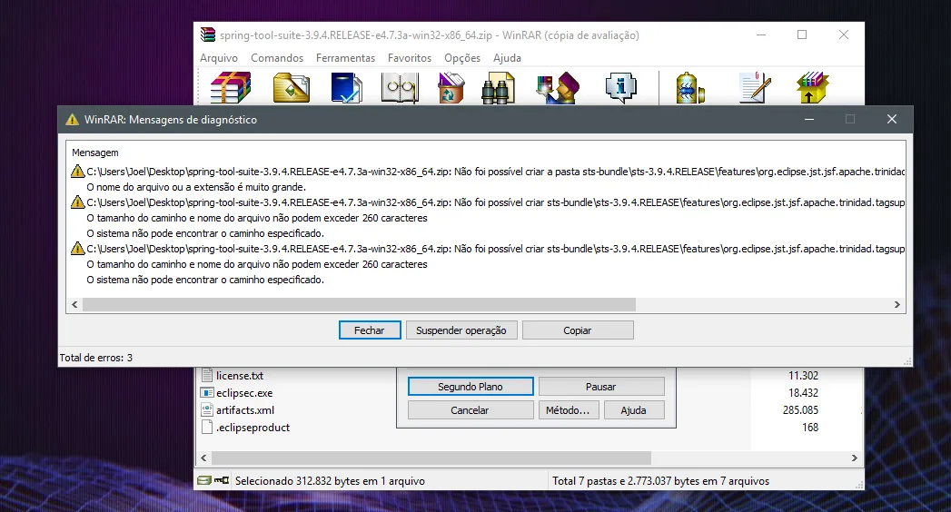
Task: Click the Segundo Plano button
Action: pyautogui.click(x=471, y=387)
